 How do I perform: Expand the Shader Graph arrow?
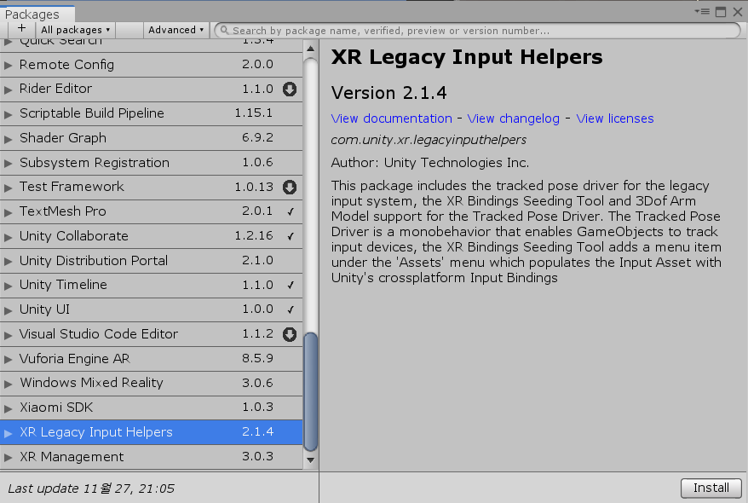click(9, 139)
